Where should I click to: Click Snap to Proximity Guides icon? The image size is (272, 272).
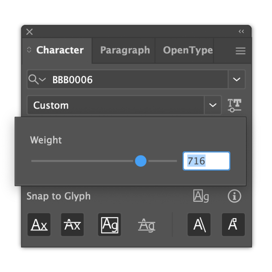click(147, 225)
